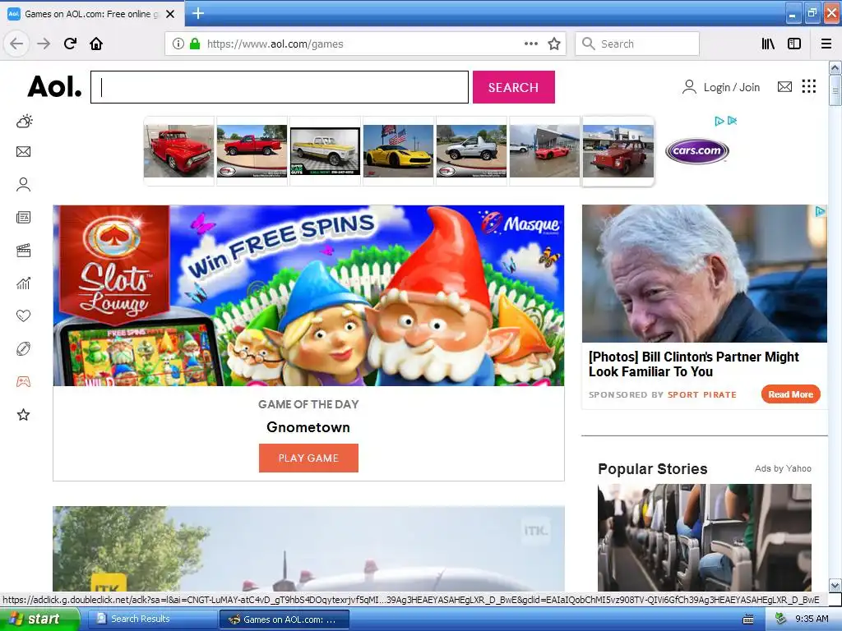Open the AOL apps grid icon
Screen dimensions: 842x631
pos(809,86)
